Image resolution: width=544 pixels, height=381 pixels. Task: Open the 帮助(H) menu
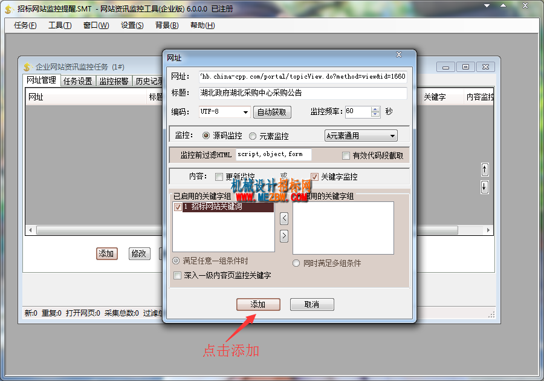(202, 25)
